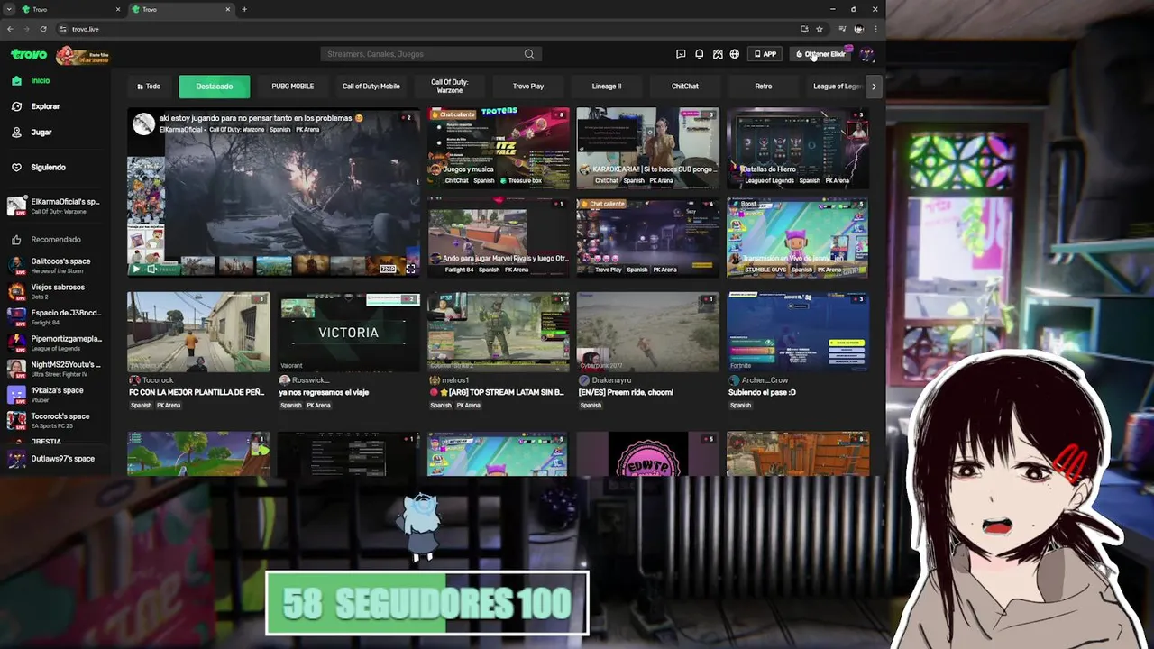Image resolution: width=1154 pixels, height=649 pixels.
Task: Open the STUMBLE GUYS stream thumbnail
Action: [798, 237]
